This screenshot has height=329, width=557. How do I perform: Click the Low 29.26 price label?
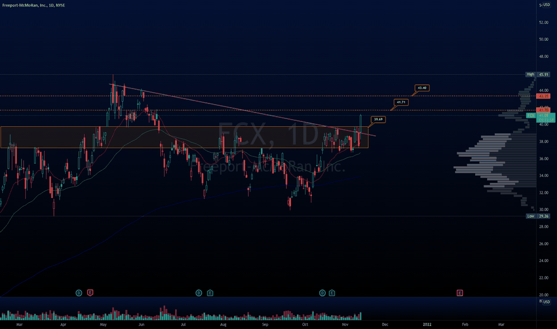pyautogui.click(x=538, y=217)
